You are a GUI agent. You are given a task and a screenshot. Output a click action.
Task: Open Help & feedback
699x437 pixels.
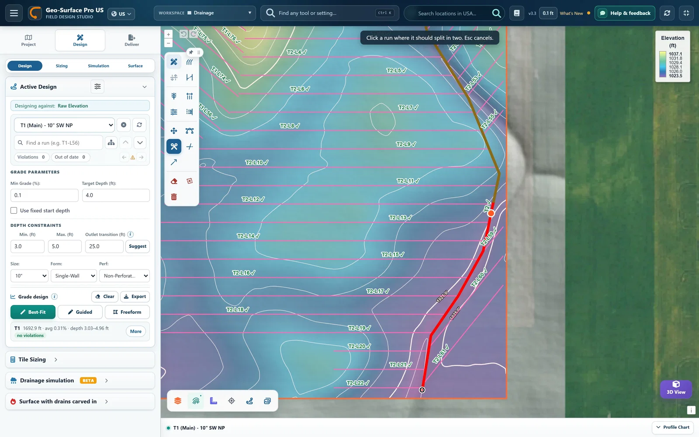625,13
